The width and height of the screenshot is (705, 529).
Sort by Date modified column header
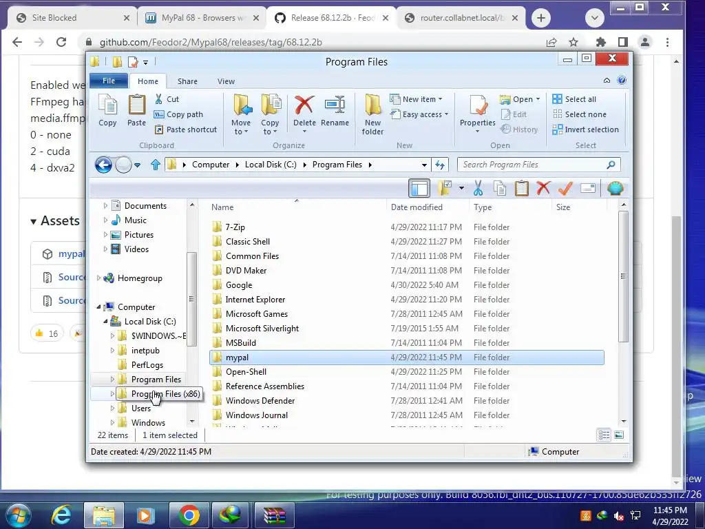pos(417,207)
